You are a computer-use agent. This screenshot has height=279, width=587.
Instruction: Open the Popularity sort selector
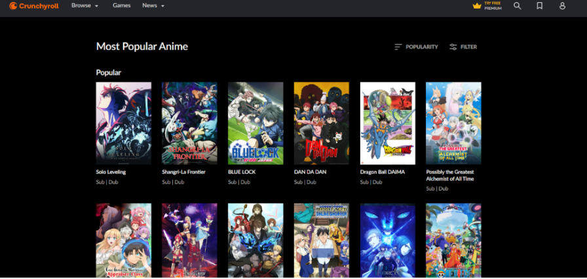[416, 47]
